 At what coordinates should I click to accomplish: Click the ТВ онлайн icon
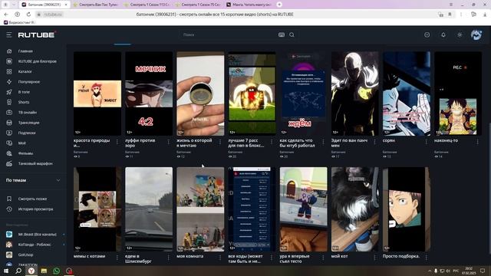coord(9,113)
